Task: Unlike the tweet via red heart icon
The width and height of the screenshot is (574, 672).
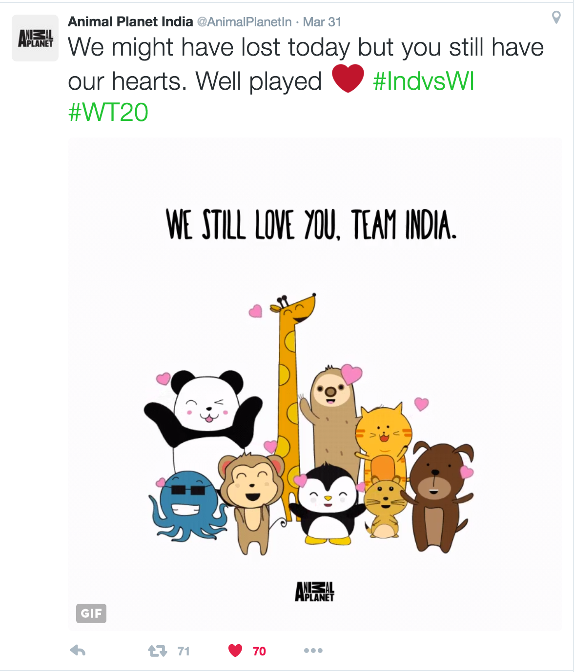Action: pyautogui.click(x=235, y=651)
